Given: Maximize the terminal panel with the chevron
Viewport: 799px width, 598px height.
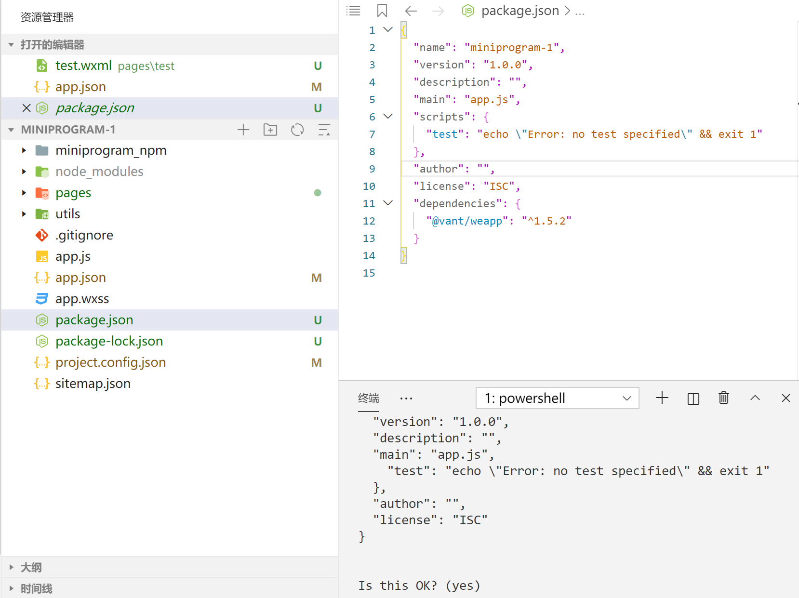Looking at the screenshot, I should pyautogui.click(x=755, y=398).
